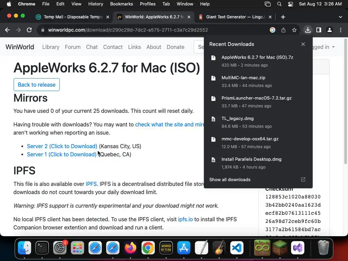The height and width of the screenshot is (261, 348).
Task: Expand the logged in account dropdown
Action: (x=324, y=47)
